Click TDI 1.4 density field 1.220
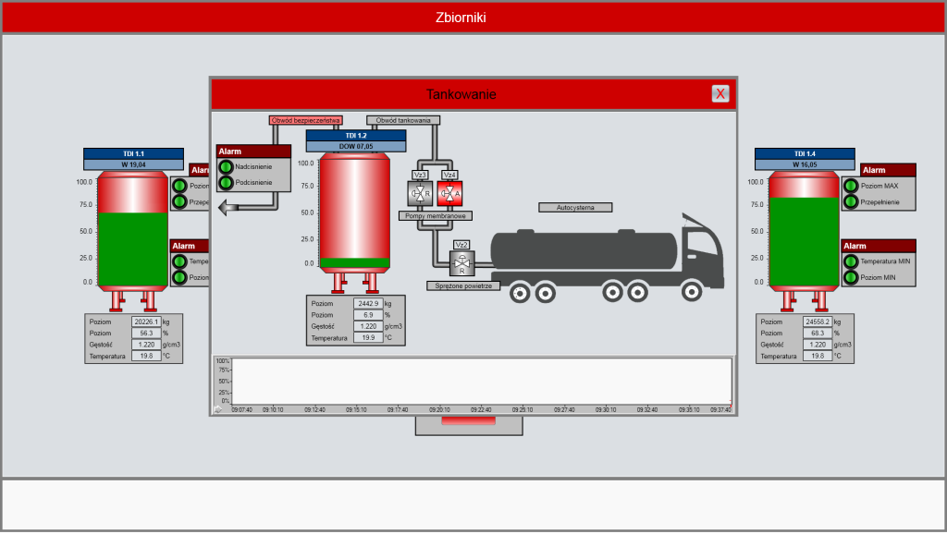 click(x=818, y=345)
